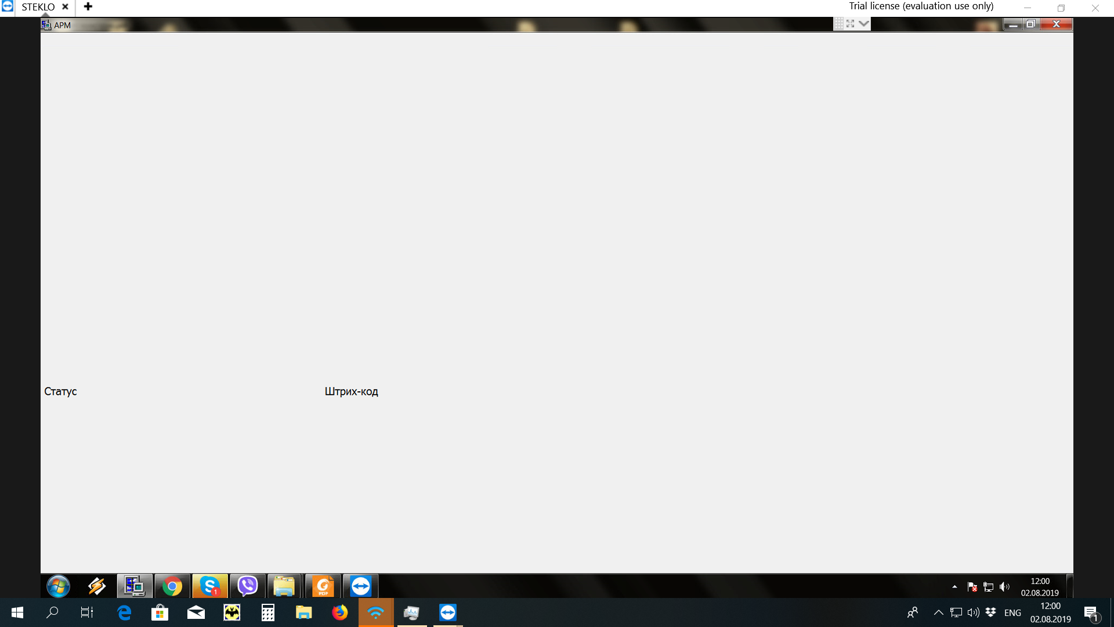Open Foxit PDF on remote taskbar

tap(323, 586)
